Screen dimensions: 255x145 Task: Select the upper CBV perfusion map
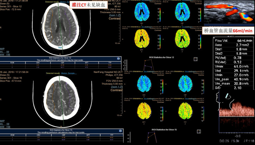142,12
